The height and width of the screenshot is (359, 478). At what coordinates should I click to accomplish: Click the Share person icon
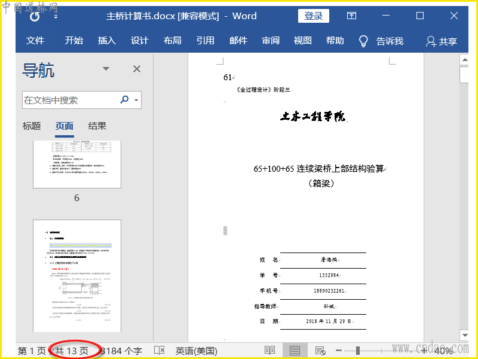pyautogui.click(x=431, y=41)
